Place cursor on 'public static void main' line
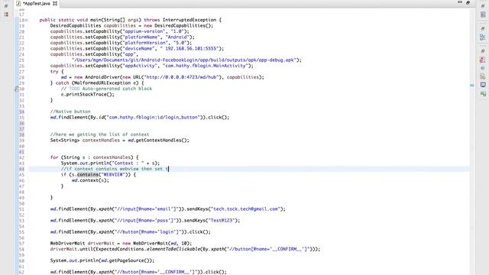 pos(131,20)
